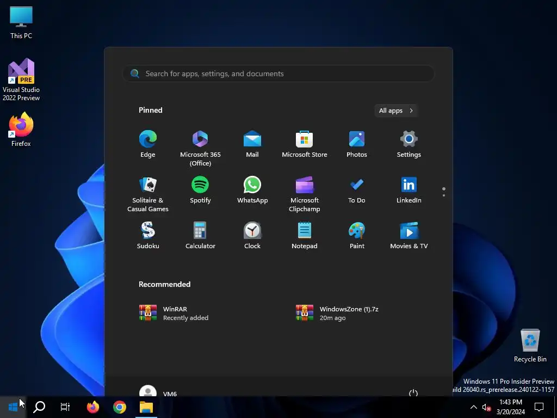
Task: Open Paint
Action: 357,235
